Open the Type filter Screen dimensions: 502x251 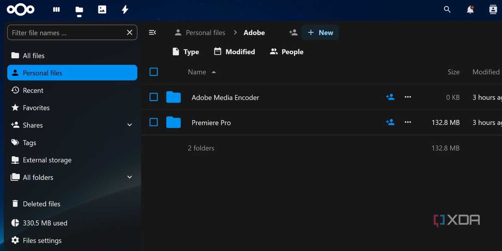[x=186, y=52]
